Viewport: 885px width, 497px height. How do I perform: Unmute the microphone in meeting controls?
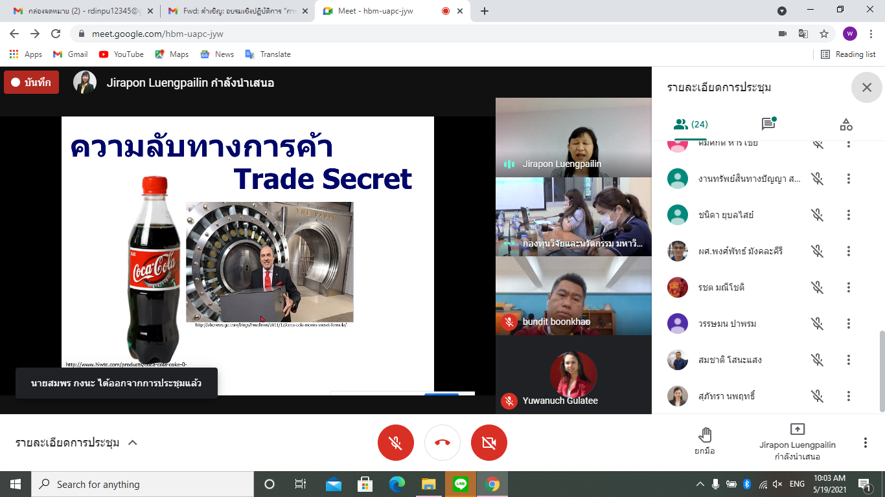(x=395, y=443)
